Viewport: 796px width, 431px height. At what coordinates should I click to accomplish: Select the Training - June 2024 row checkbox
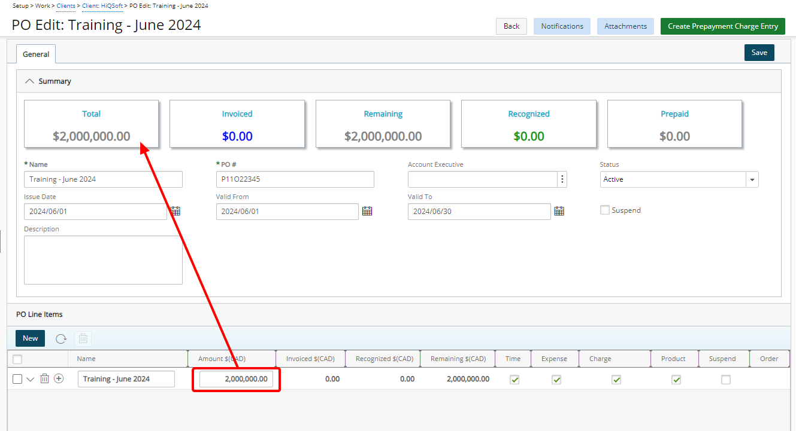17,379
